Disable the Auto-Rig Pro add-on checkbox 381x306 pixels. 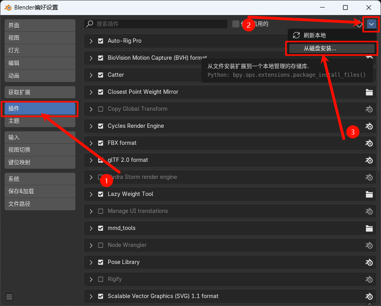101,41
